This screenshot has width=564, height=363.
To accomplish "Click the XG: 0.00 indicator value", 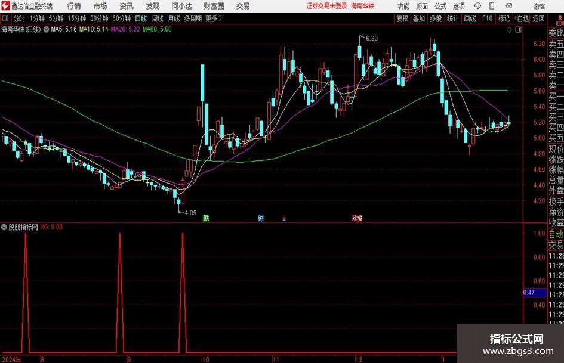I will point(51,227).
